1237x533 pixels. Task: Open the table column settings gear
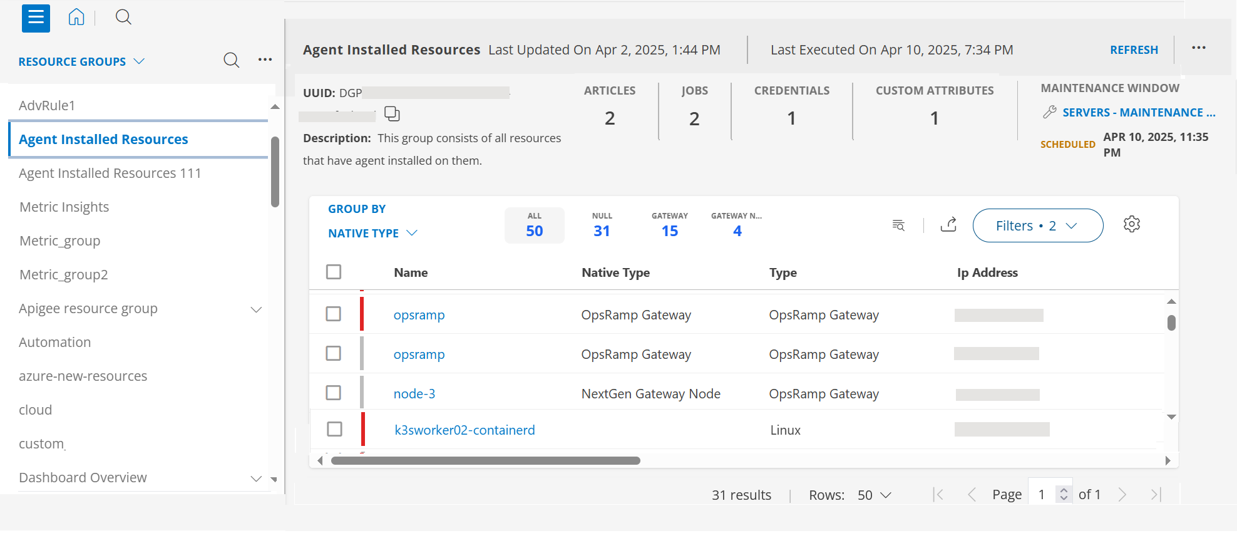[1131, 224]
